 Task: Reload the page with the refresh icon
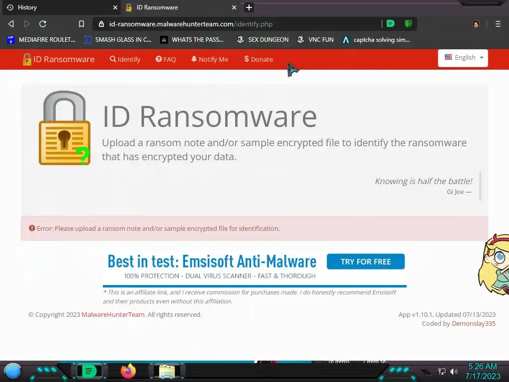pyautogui.click(x=43, y=24)
